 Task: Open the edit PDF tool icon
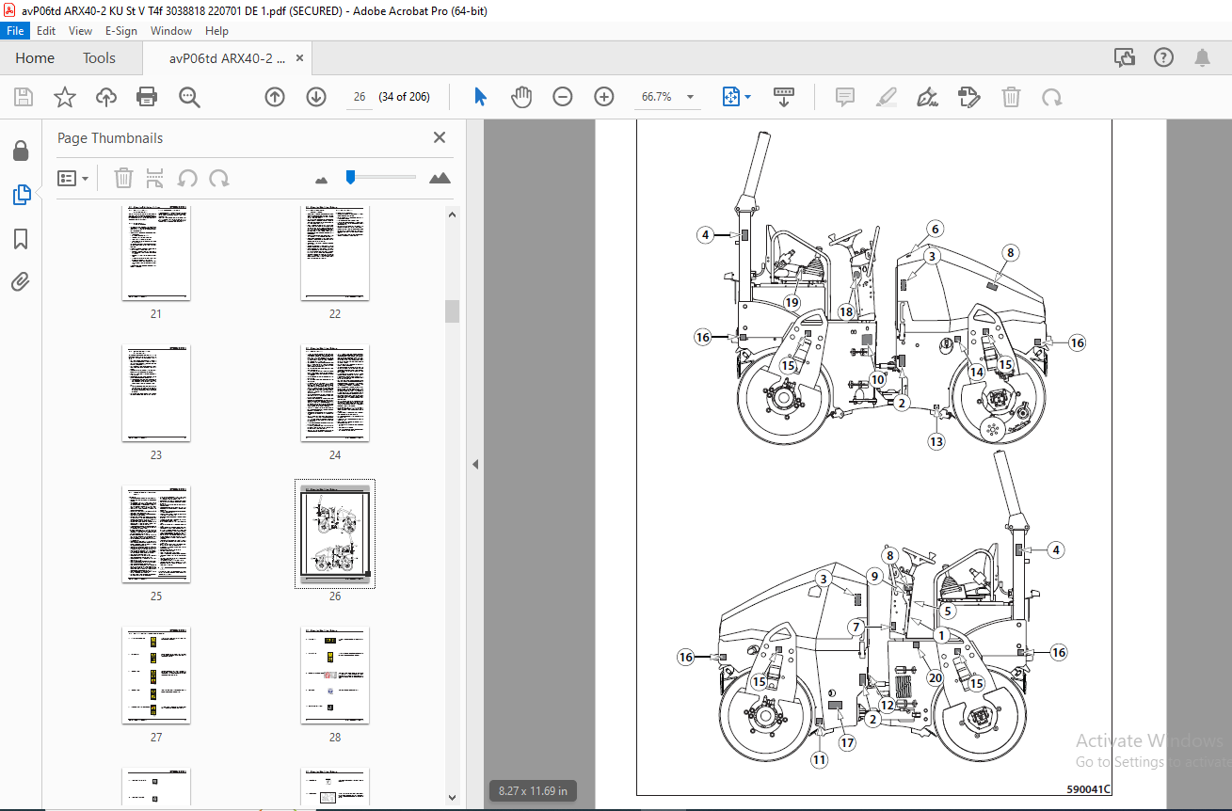tap(968, 97)
